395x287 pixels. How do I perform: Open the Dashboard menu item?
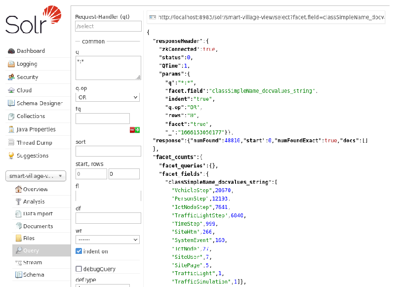pyautogui.click(x=31, y=51)
